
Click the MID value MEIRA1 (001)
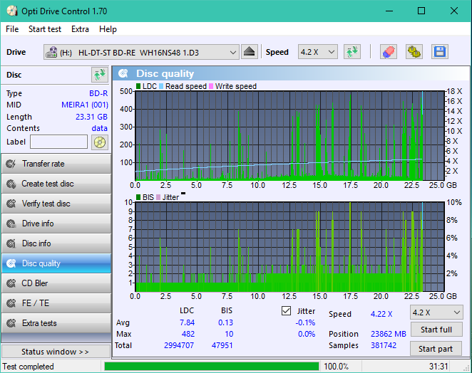point(85,105)
